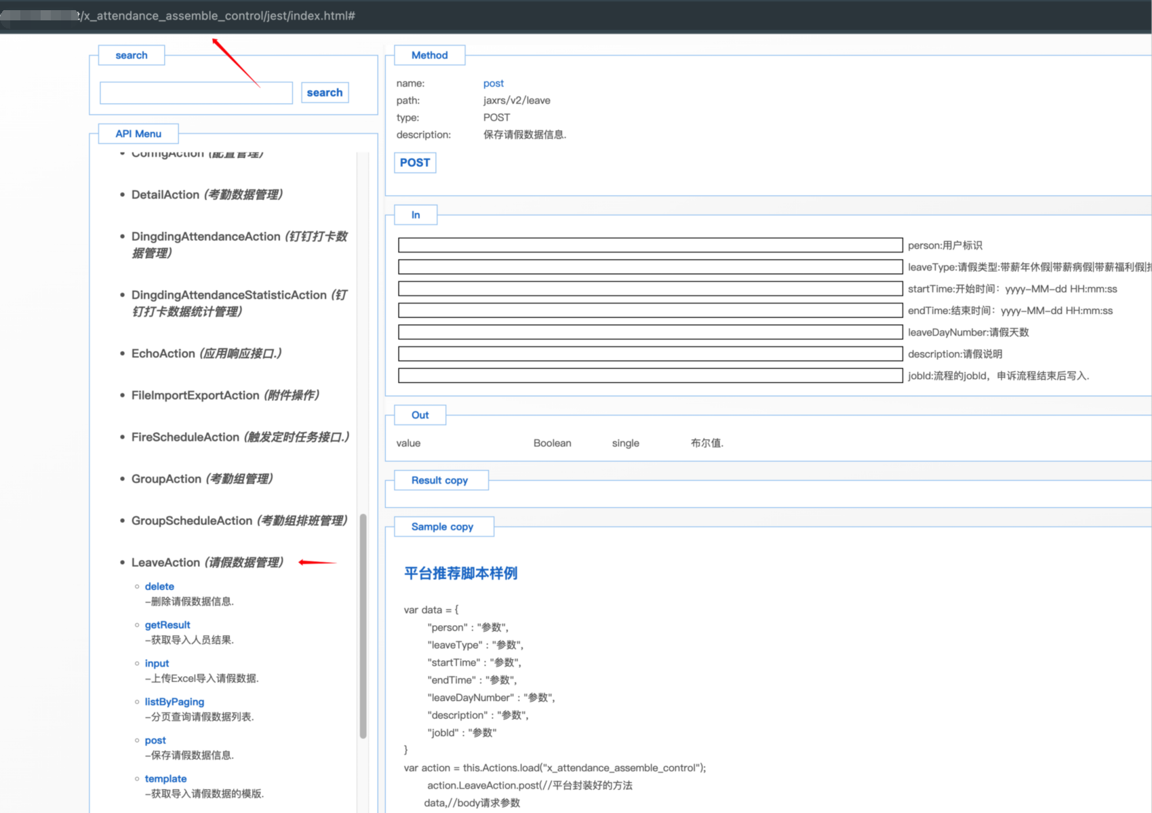Click the API Menu vertical scrollbar
1152x813 pixels.
(x=363, y=624)
